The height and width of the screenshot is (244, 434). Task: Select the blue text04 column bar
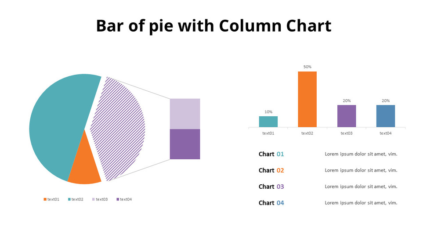pos(385,116)
